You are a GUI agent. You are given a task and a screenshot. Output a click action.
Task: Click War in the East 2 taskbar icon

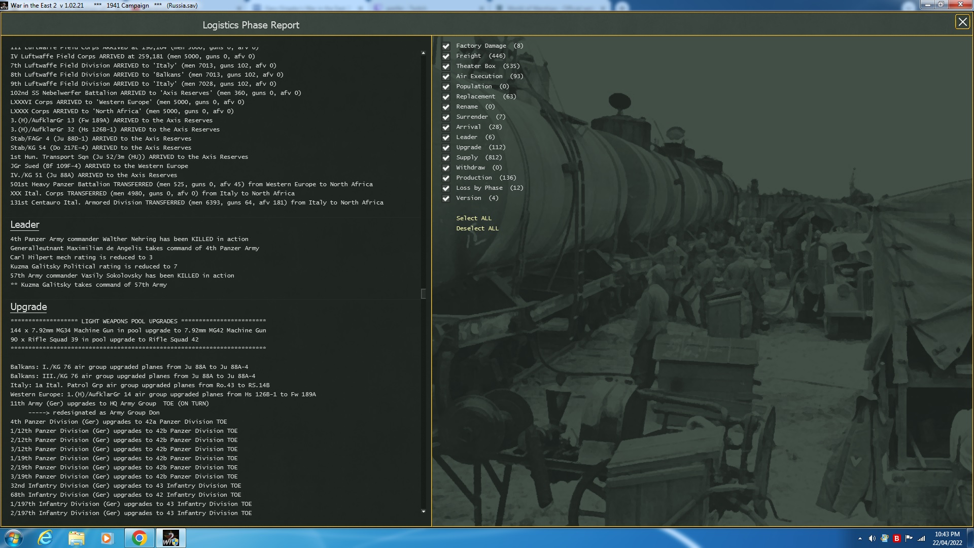[x=170, y=538]
